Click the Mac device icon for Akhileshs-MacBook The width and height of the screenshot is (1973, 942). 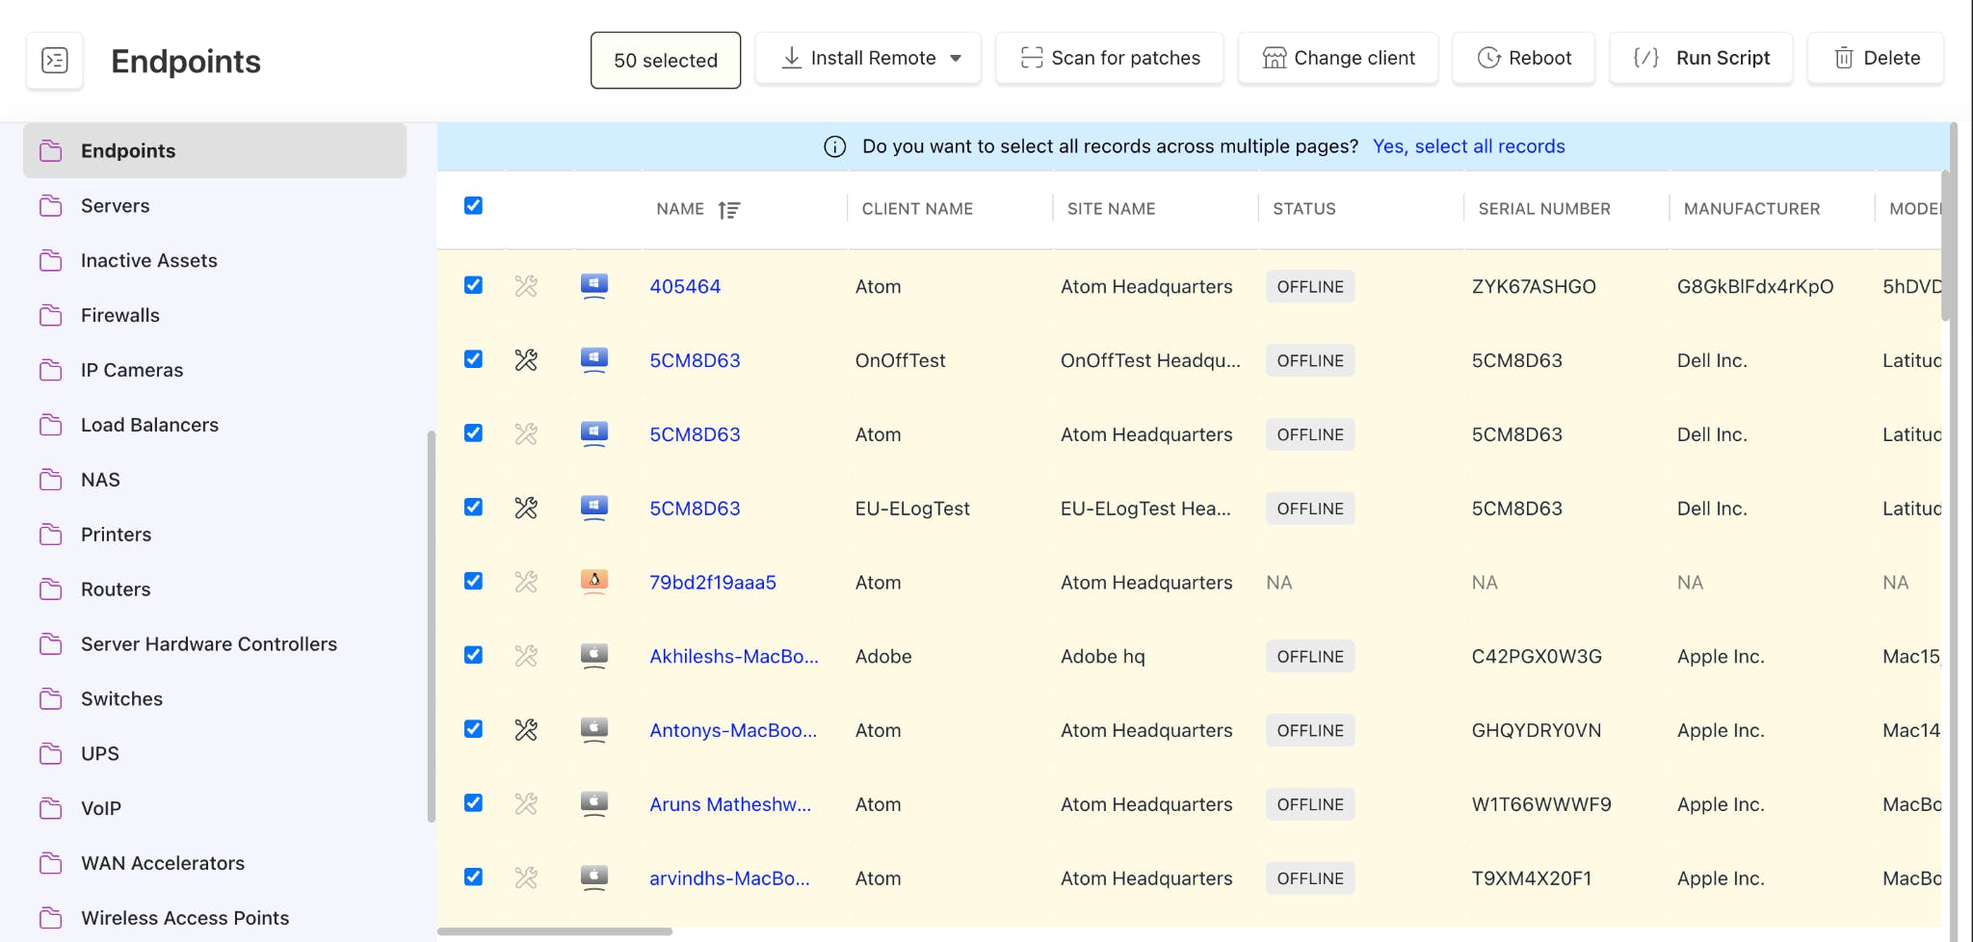[x=594, y=656]
